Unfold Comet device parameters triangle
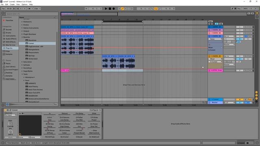This screenshot has height=146, width=260. pos(8,110)
